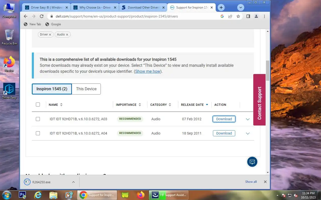Go back with the browser back arrow
This screenshot has height=200, width=321.
[x=26, y=16]
